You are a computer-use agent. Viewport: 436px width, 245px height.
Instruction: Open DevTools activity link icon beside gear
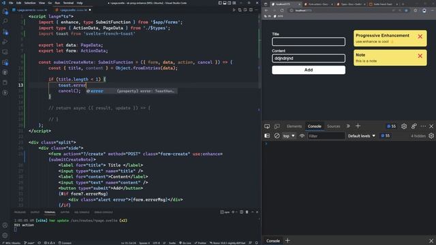pos(414,127)
